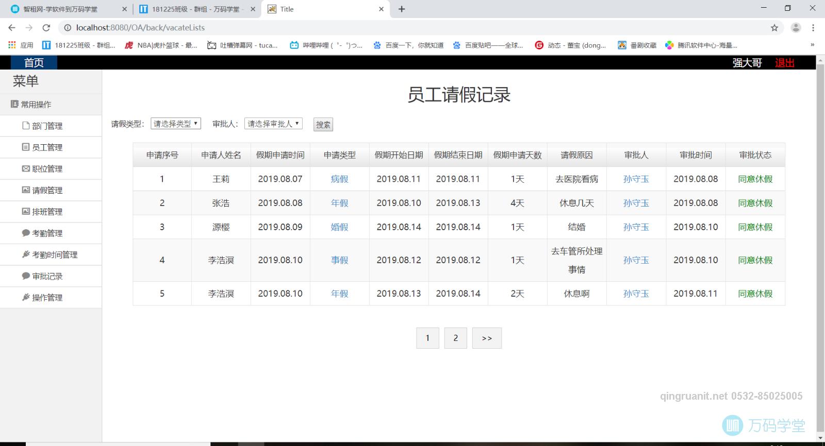Open 婚假 link in row 3
The height and width of the screenshot is (446, 825).
pyautogui.click(x=339, y=227)
